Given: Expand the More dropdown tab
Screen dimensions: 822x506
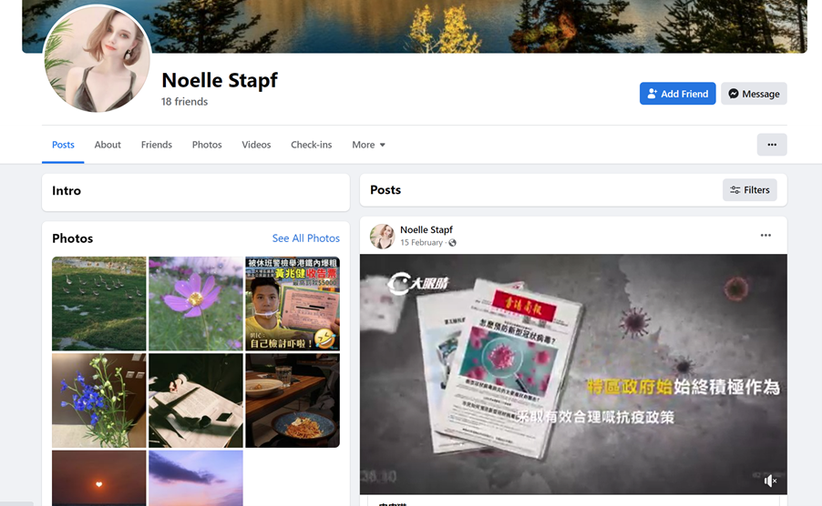Looking at the screenshot, I should coord(368,145).
